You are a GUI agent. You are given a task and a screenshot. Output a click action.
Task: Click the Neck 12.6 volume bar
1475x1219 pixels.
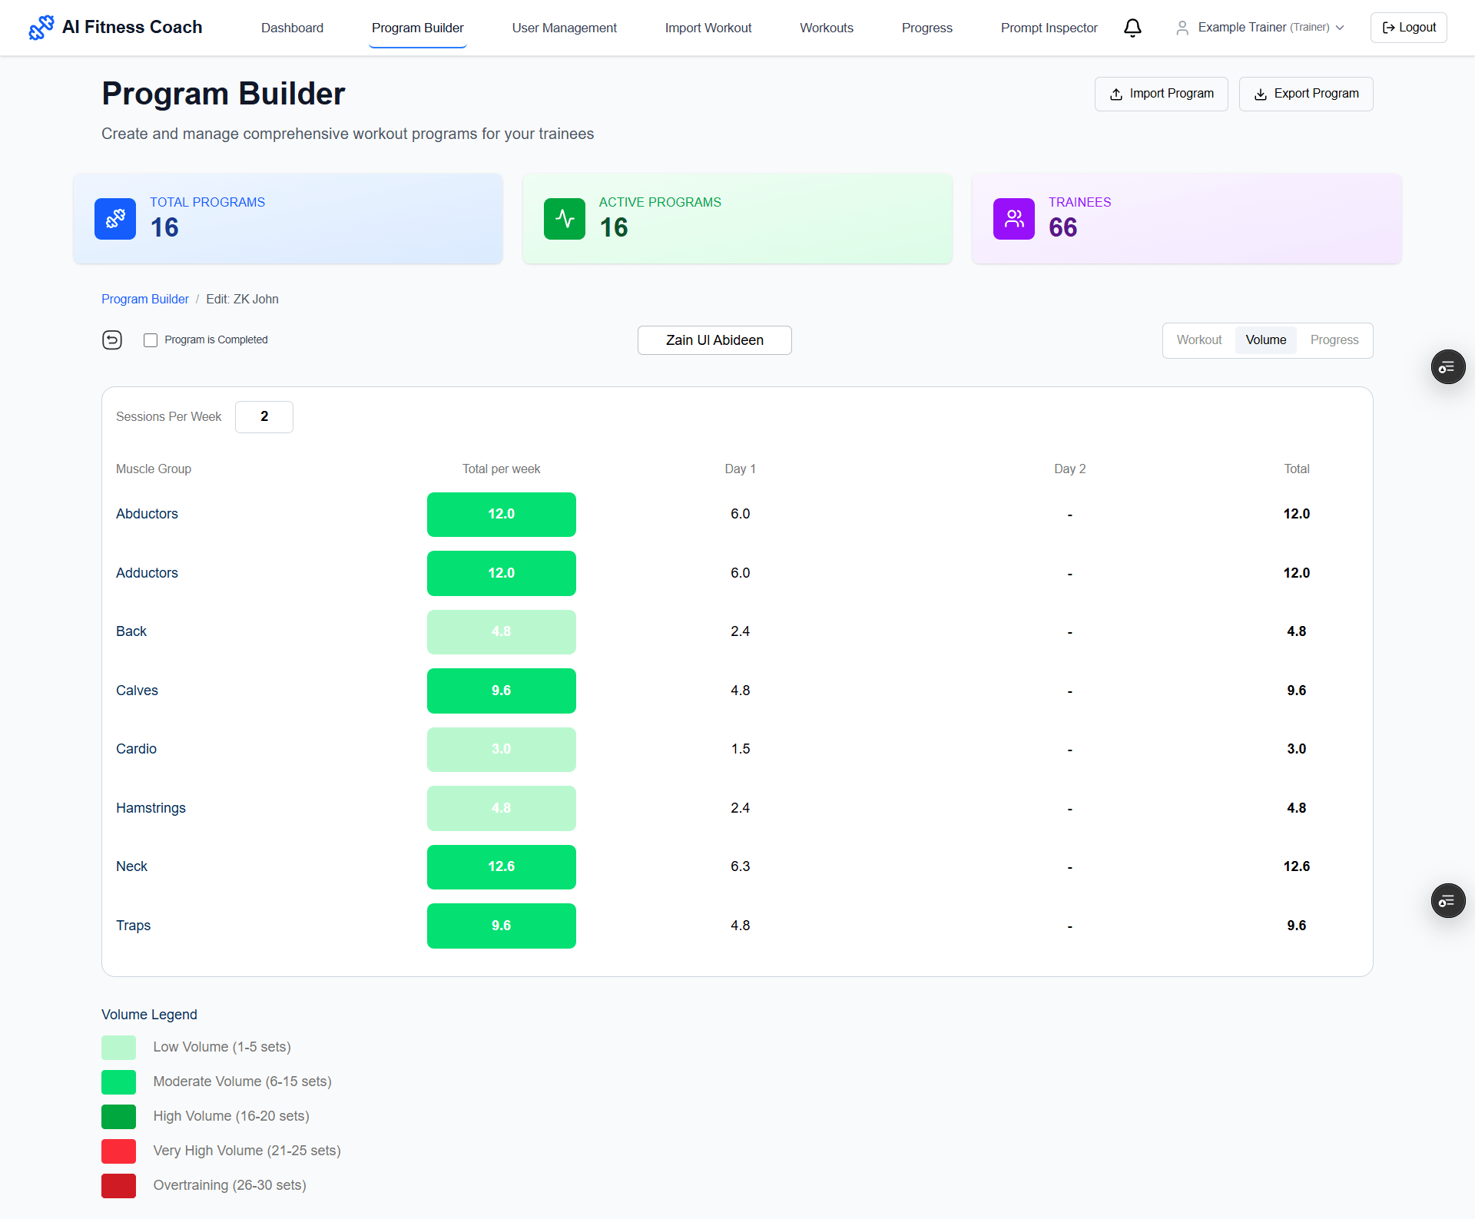click(x=501, y=867)
